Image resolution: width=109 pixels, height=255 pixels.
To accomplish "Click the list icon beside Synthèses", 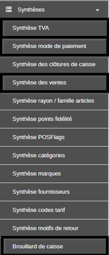I will pos(9,9).
